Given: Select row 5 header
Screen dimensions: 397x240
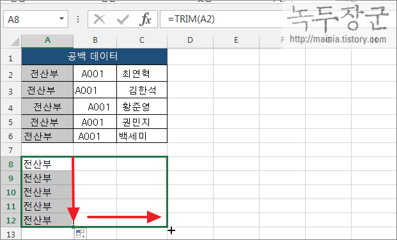Looking at the screenshot, I should (x=11, y=122).
